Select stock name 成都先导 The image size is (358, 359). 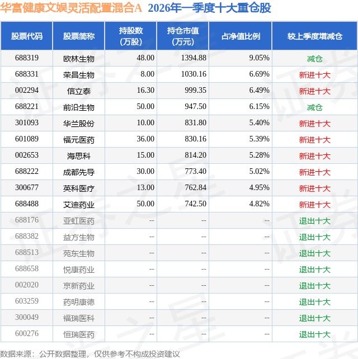(79, 173)
